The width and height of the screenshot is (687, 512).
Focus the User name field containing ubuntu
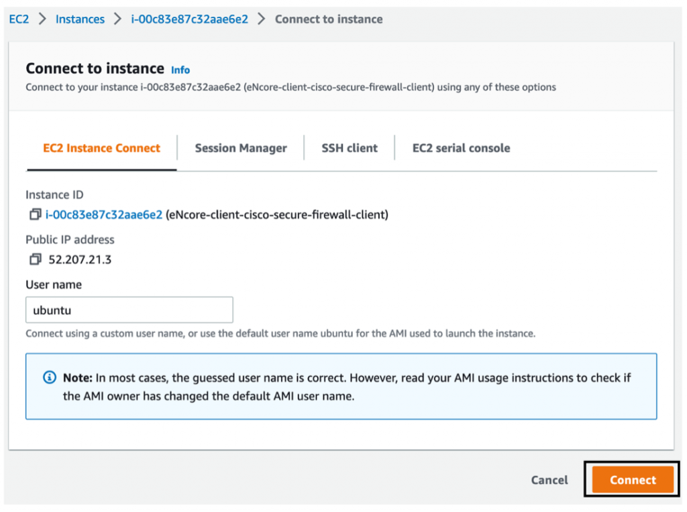click(x=129, y=310)
